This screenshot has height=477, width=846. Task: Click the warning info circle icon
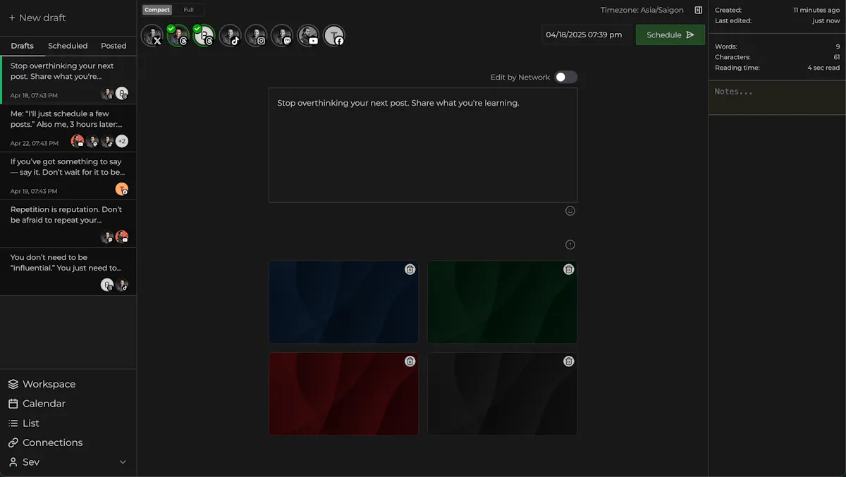(570, 244)
